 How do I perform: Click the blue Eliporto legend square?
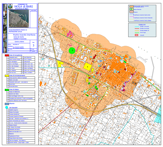pos(7,104)
